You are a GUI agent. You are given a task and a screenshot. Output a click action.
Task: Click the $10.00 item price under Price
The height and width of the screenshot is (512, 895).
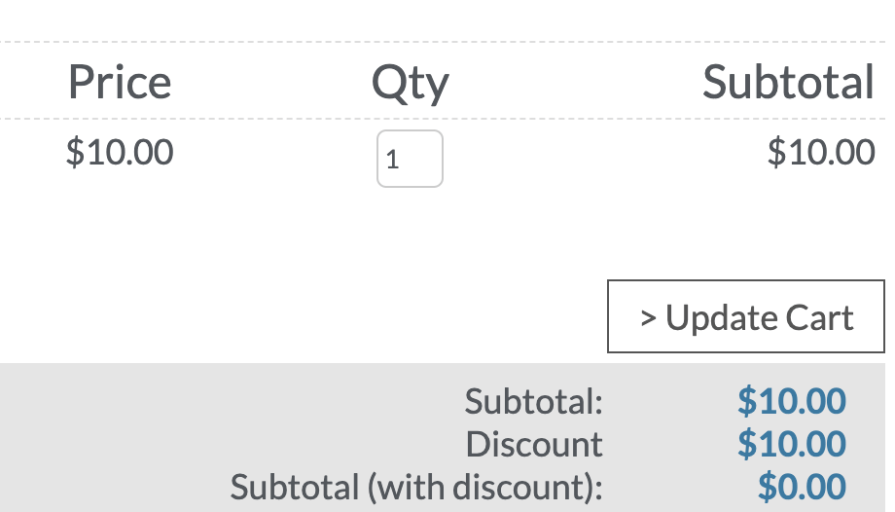pyautogui.click(x=119, y=152)
